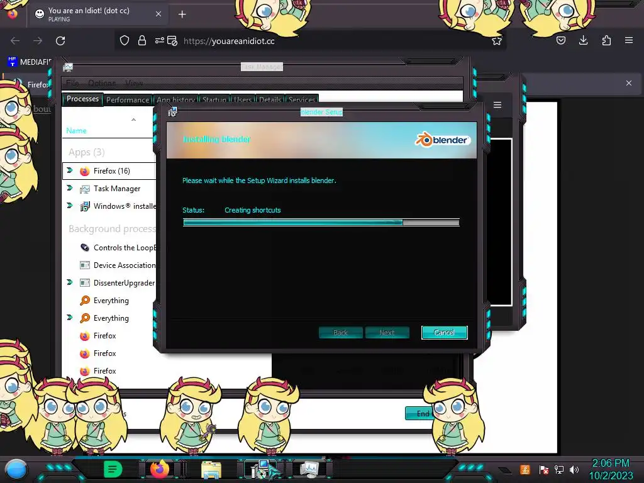
Task: Open Firefox from the taskbar
Action: [x=160, y=469]
